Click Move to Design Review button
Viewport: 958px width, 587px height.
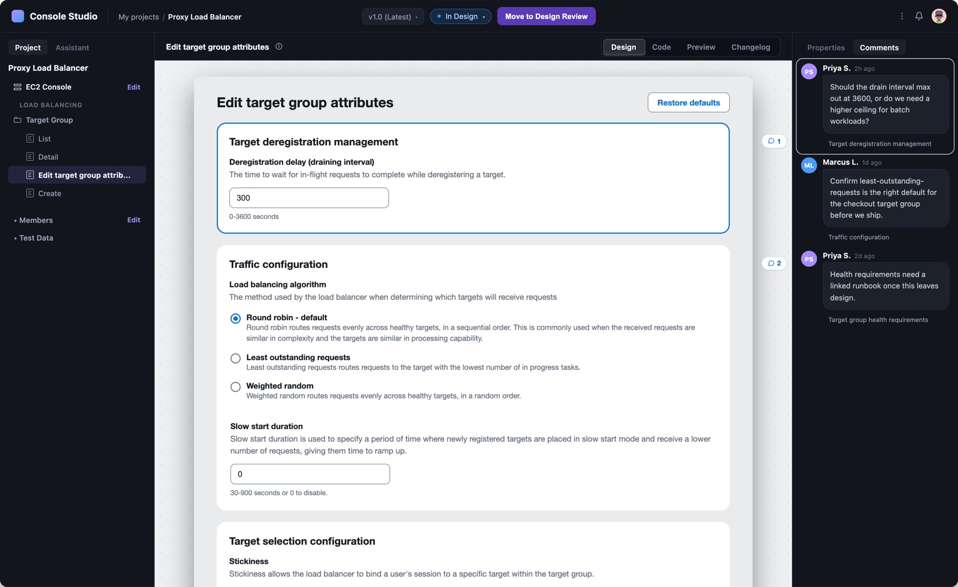(x=546, y=16)
